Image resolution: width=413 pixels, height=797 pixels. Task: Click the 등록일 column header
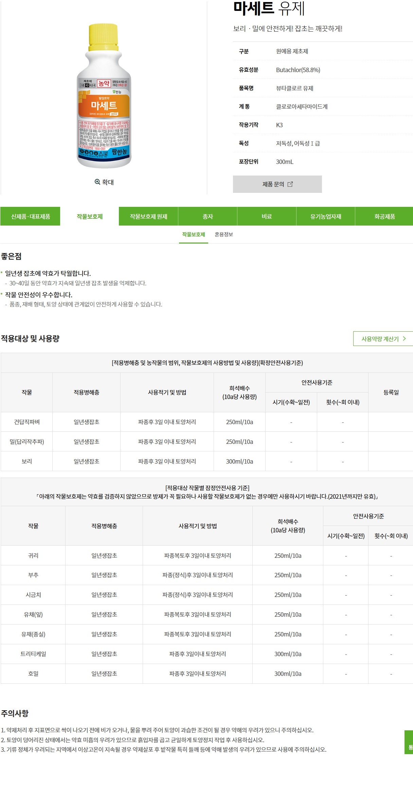coord(391,392)
